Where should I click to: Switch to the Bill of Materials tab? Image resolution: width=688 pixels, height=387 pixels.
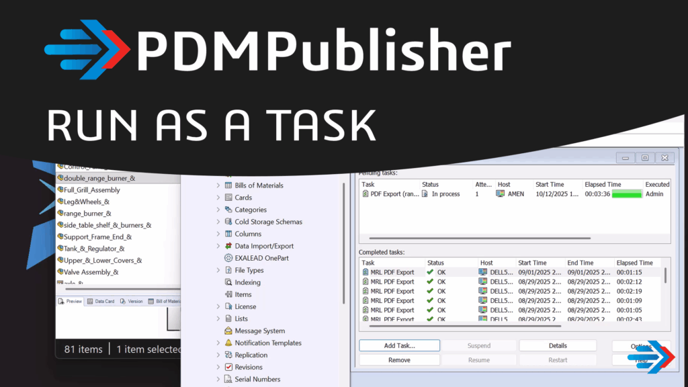(164, 302)
